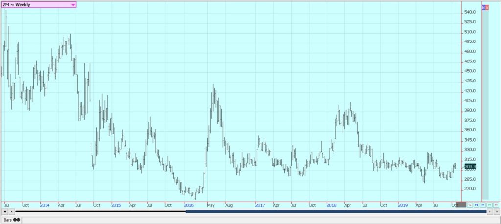Jump to chart end with double-right arrow
This screenshot has height=224, width=501.
(497, 212)
